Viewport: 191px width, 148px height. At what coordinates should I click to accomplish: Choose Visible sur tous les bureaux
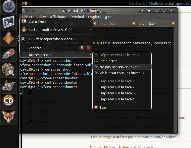pyautogui.click(x=122, y=73)
